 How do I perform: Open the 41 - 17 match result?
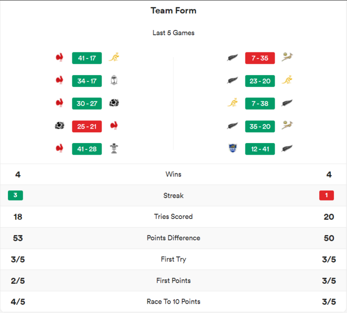point(87,58)
